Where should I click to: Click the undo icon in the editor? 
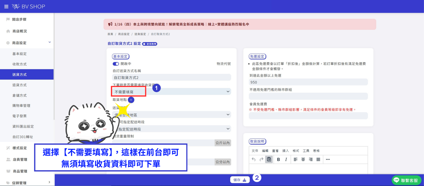click(254, 159)
